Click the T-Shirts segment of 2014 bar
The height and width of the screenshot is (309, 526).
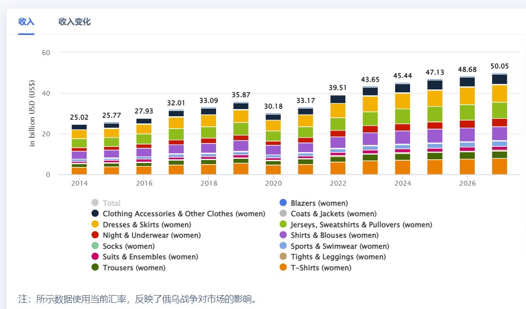pos(79,171)
